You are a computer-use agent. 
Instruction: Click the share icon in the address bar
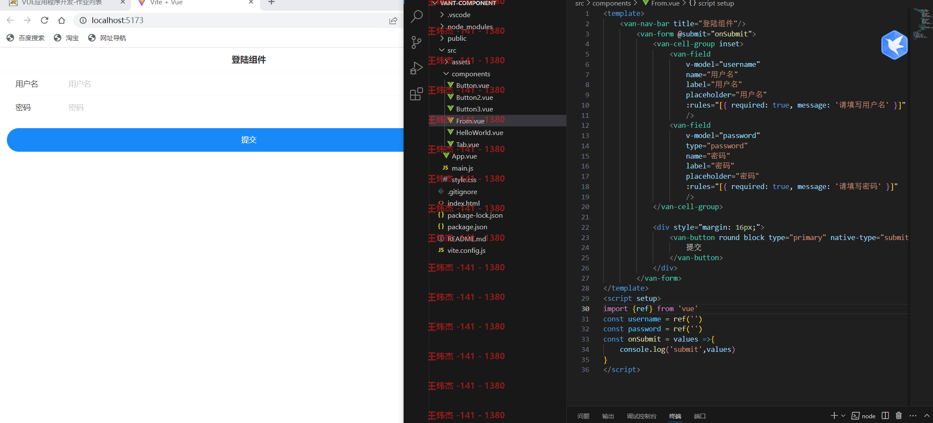pos(393,21)
